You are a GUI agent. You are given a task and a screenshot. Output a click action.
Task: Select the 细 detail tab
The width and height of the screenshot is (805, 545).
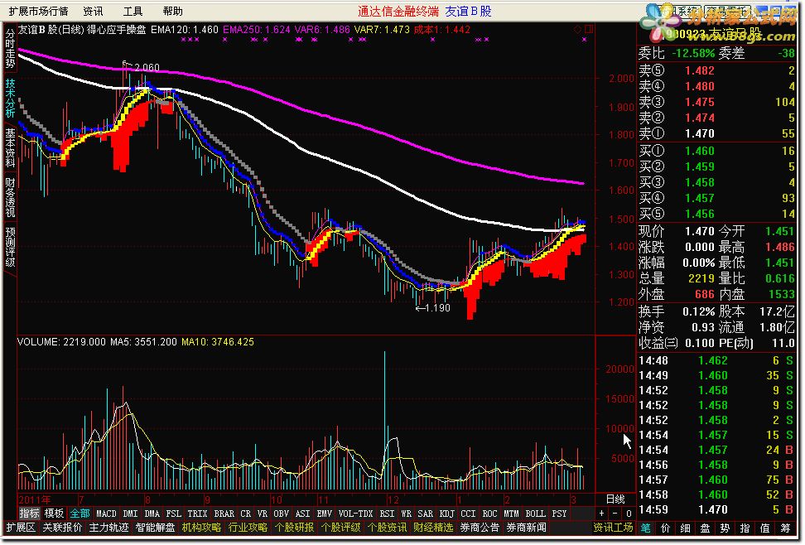pos(686,528)
